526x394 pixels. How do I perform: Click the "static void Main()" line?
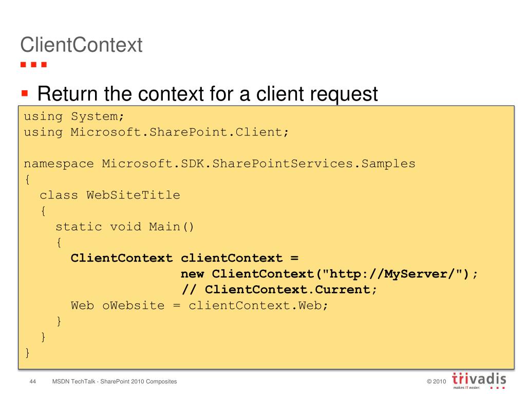pyautogui.click(x=124, y=227)
